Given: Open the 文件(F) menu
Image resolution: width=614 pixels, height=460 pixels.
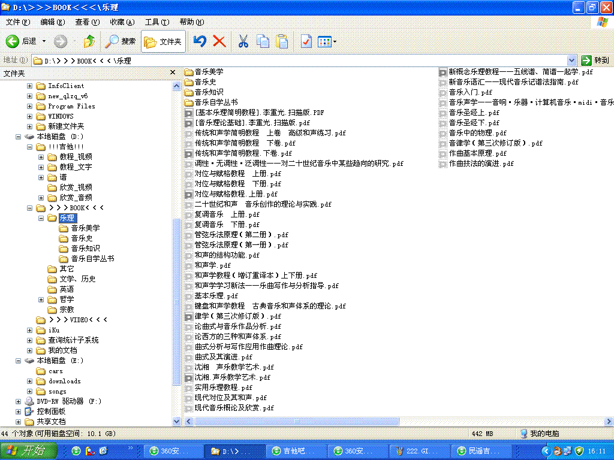Looking at the screenshot, I should [17, 22].
